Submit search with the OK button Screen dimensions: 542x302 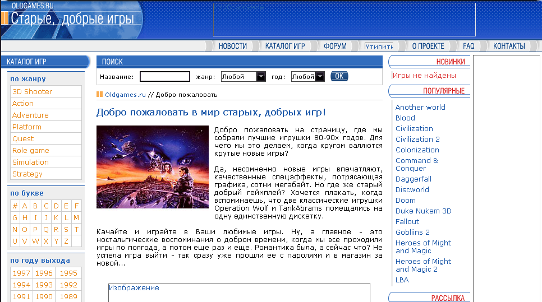click(339, 76)
